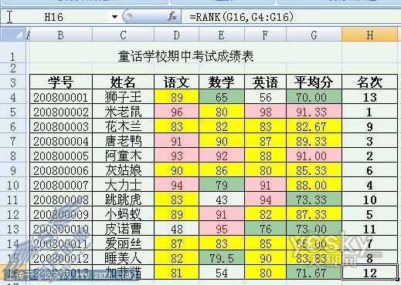Click the name cell 爱丽丝
Viewport: 401px width, 285px height.
[123, 243]
